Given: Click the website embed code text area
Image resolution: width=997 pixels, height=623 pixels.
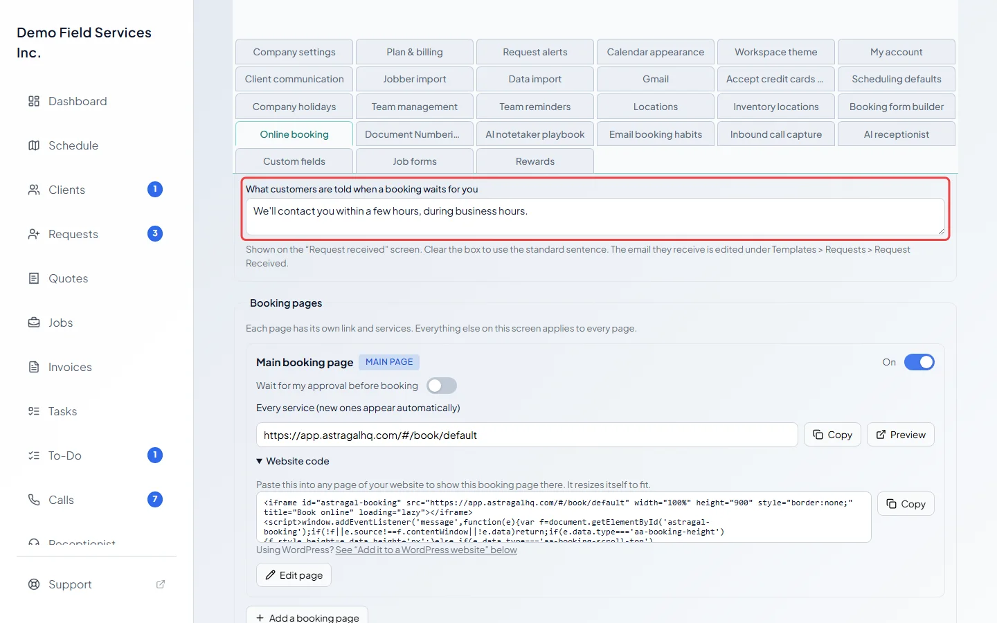Looking at the screenshot, I should [x=564, y=517].
